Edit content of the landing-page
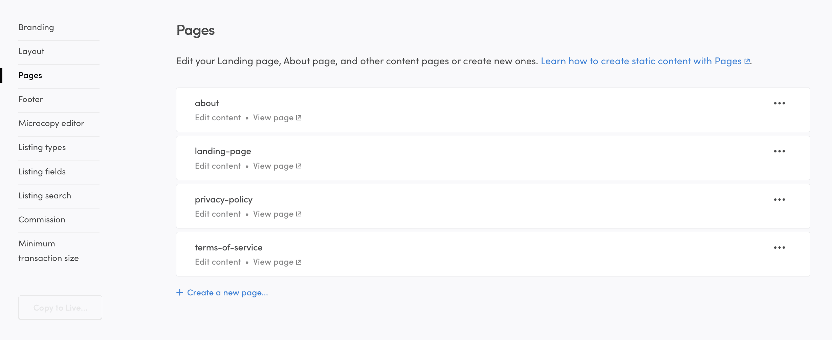 click(x=218, y=166)
